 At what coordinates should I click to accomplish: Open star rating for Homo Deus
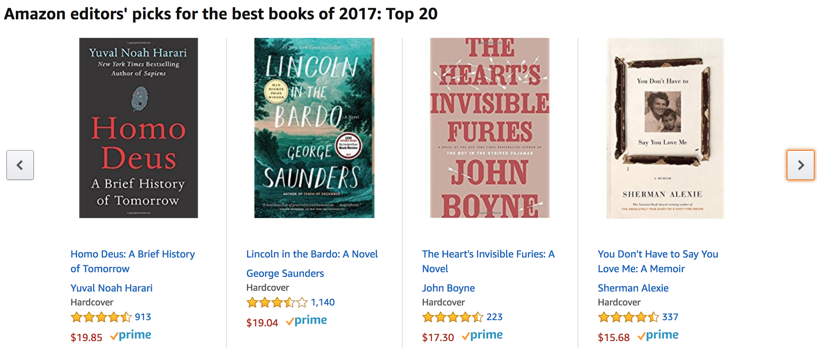pyautogui.click(x=101, y=317)
